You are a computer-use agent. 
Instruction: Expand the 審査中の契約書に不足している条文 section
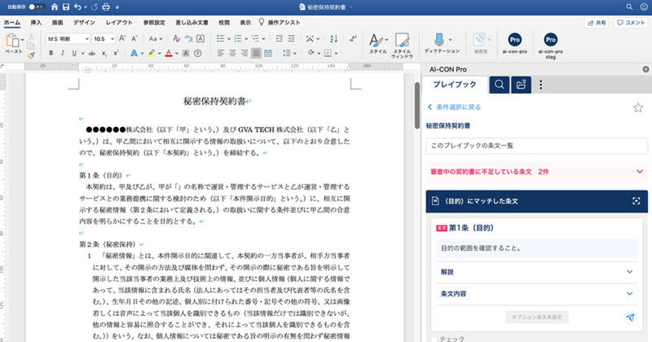tap(536, 172)
